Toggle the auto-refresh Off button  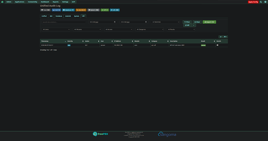pos(187,26)
